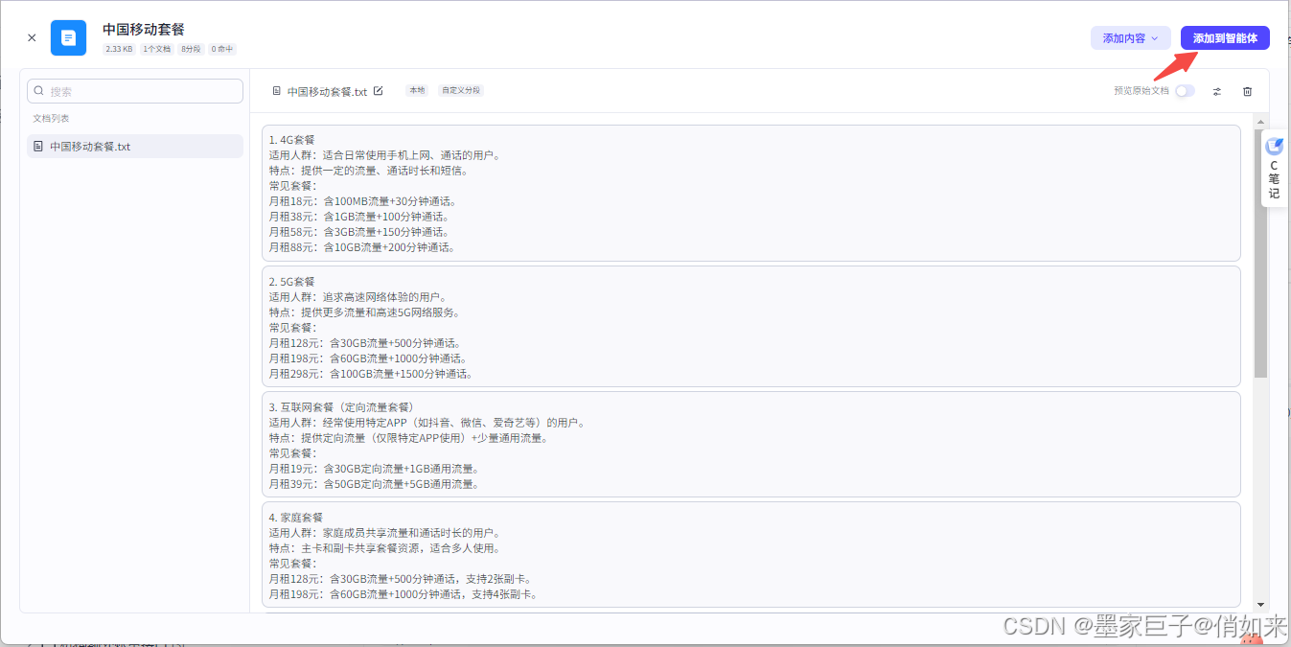1291x647 pixels.
Task: Select the 3. 互联网套餐 segment heading
Action: click(x=341, y=407)
